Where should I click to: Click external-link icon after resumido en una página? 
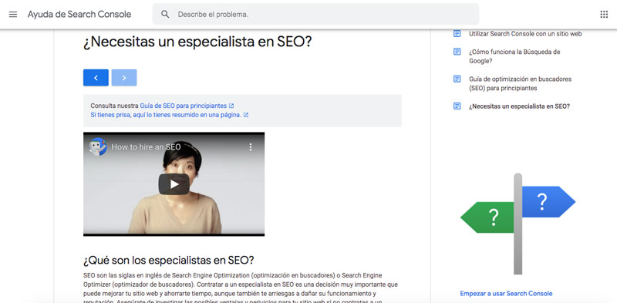point(246,115)
